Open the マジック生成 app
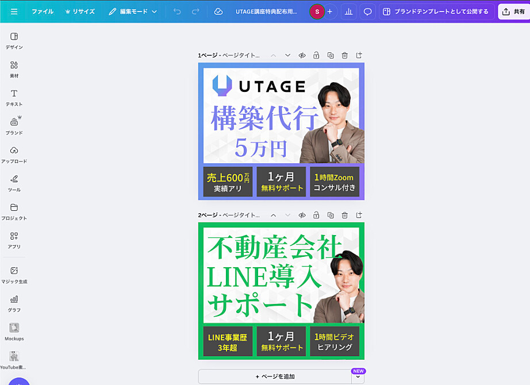Image resolution: width=530 pixels, height=385 pixels. point(14,275)
